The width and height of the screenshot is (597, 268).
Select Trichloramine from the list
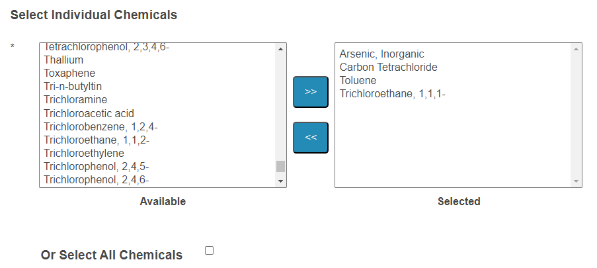(x=75, y=100)
